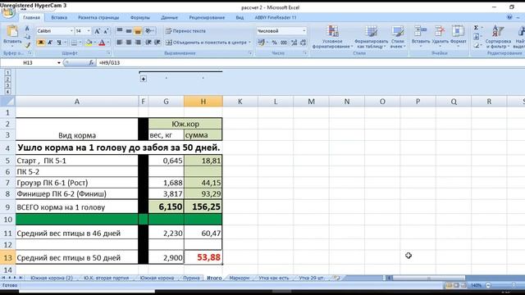525x295 pixels.
Task: Click the zoom out minus button
Action: tap(488, 285)
